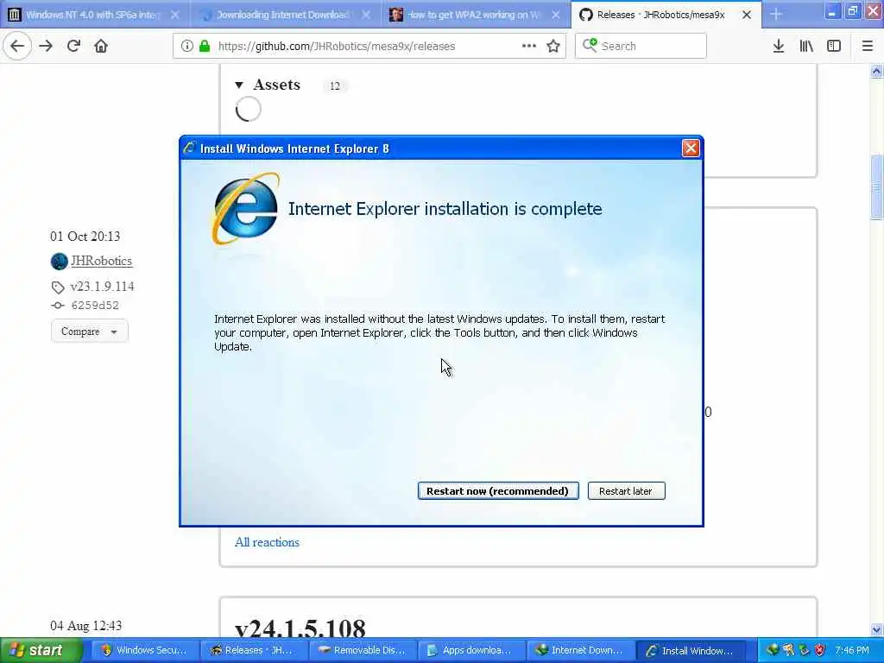This screenshot has height=663, width=884.
Task: Click the 7:46 PM tray clock
Action: pyautogui.click(x=852, y=651)
